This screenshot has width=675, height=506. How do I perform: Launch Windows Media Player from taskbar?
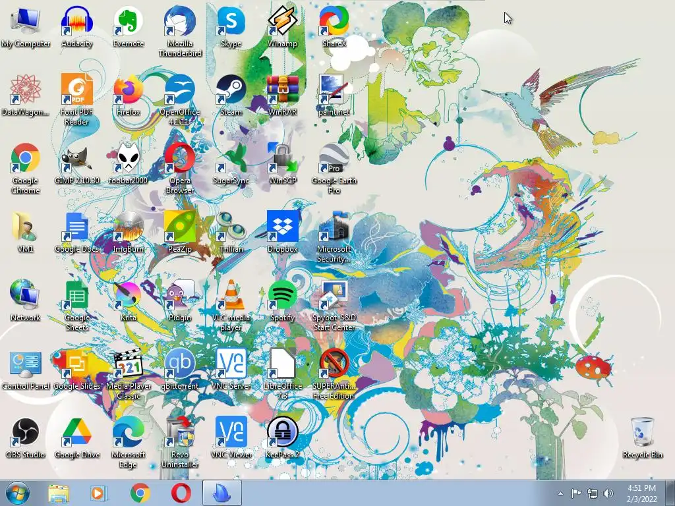pyautogui.click(x=99, y=493)
